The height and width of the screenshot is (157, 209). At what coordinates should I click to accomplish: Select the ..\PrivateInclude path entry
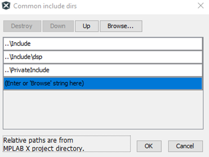(103, 70)
